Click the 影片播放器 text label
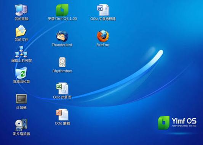 21,134
